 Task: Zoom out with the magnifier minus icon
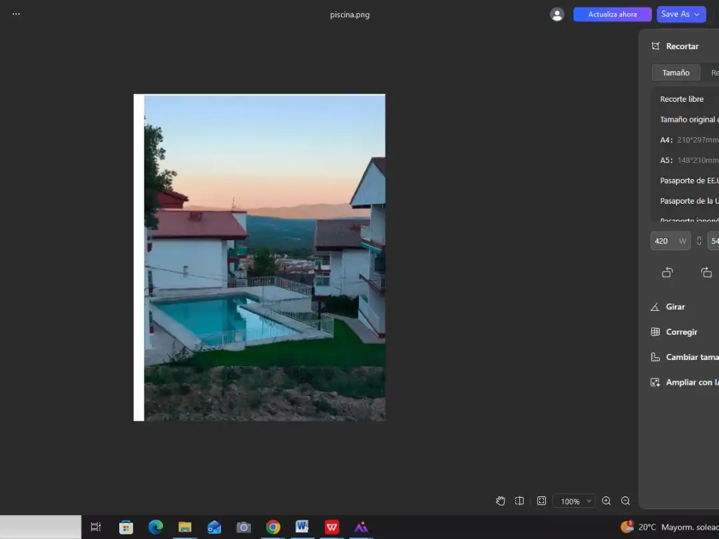click(x=625, y=501)
